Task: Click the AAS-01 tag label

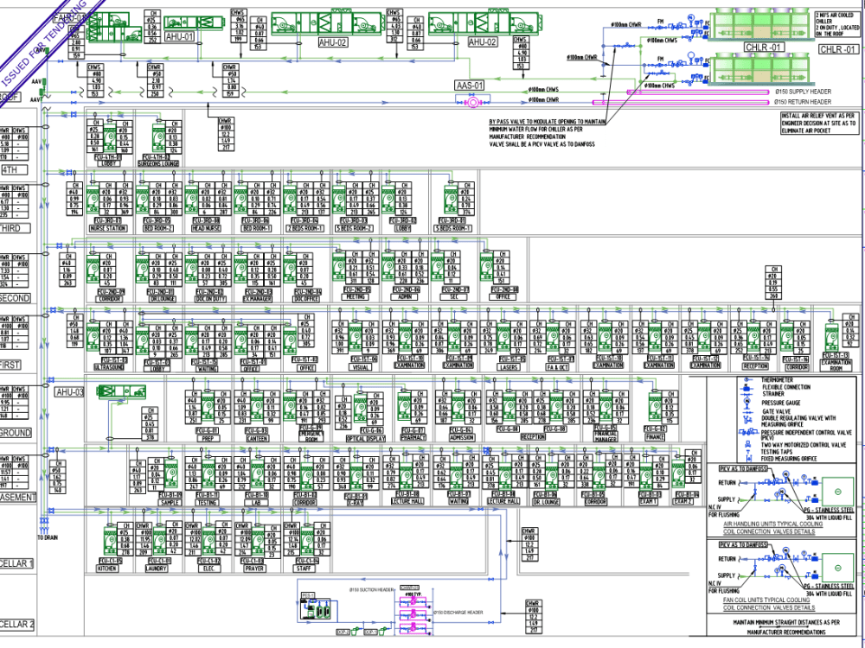Action: tap(470, 86)
